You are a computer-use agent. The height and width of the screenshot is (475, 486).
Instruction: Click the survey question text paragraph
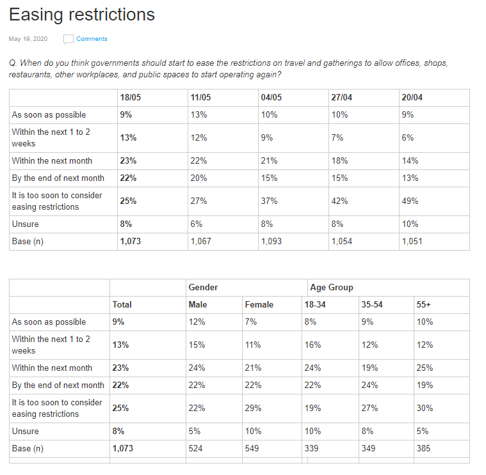(228, 69)
